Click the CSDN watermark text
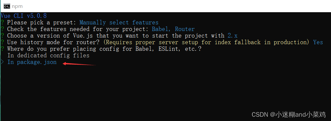Viewport: 331px width, 121px height. [x=289, y=115]
